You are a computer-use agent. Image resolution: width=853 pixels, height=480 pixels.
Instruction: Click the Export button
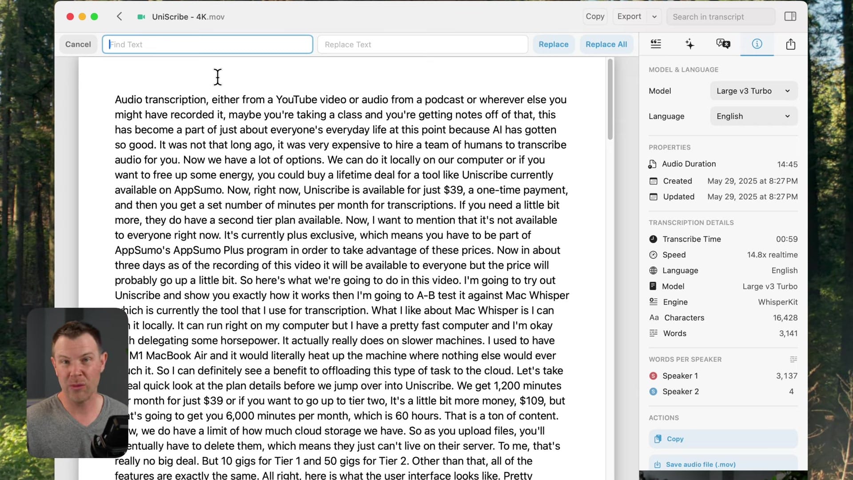pos(630,16)
